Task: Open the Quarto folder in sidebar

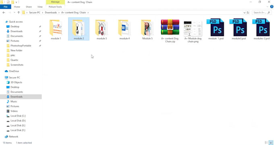Action: point(14,60)
